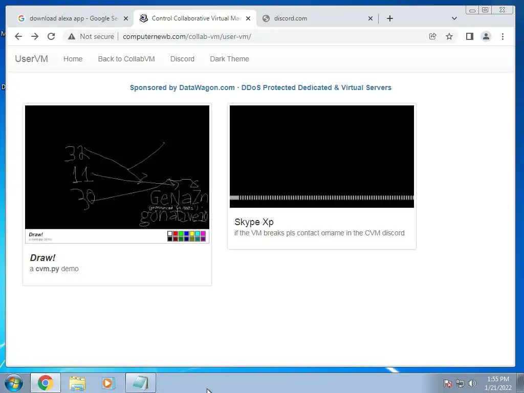
Task: Click the UserVM brand link
Action: pyautogui.click(x=31, y=59)
